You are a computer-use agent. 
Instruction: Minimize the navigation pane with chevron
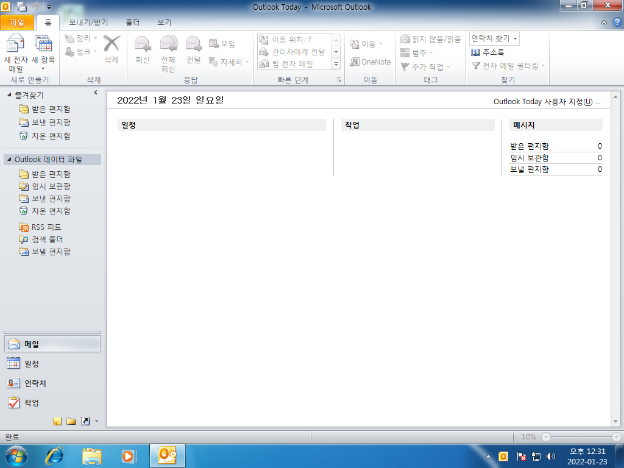tap(96, 93)
